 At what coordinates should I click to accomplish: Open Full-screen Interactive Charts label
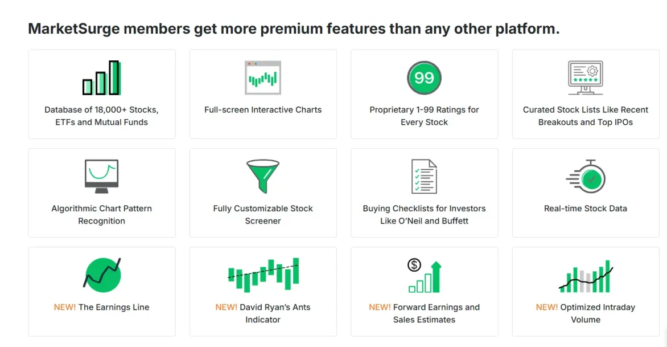pos(263,110)
